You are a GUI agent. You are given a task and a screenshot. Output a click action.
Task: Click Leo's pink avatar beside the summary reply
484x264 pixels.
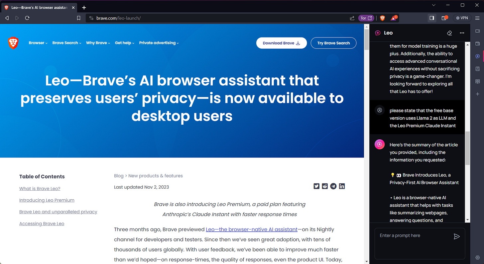point(380,145)
